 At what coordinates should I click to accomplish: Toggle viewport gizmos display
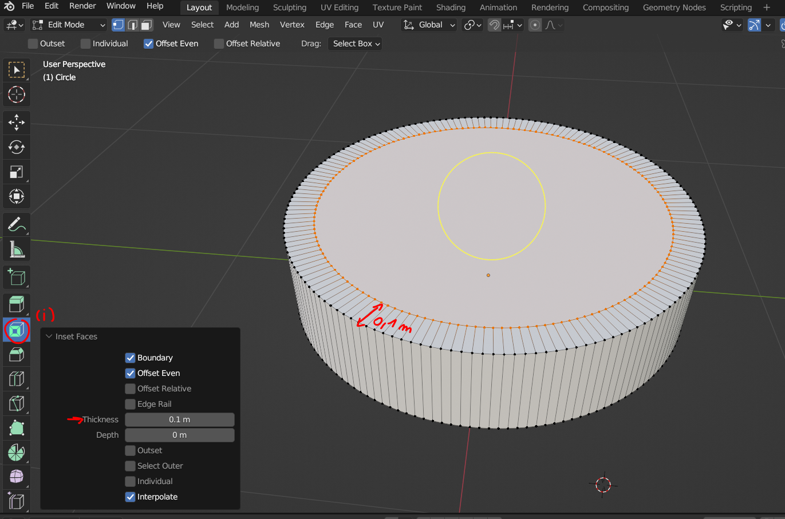(755, 25)
